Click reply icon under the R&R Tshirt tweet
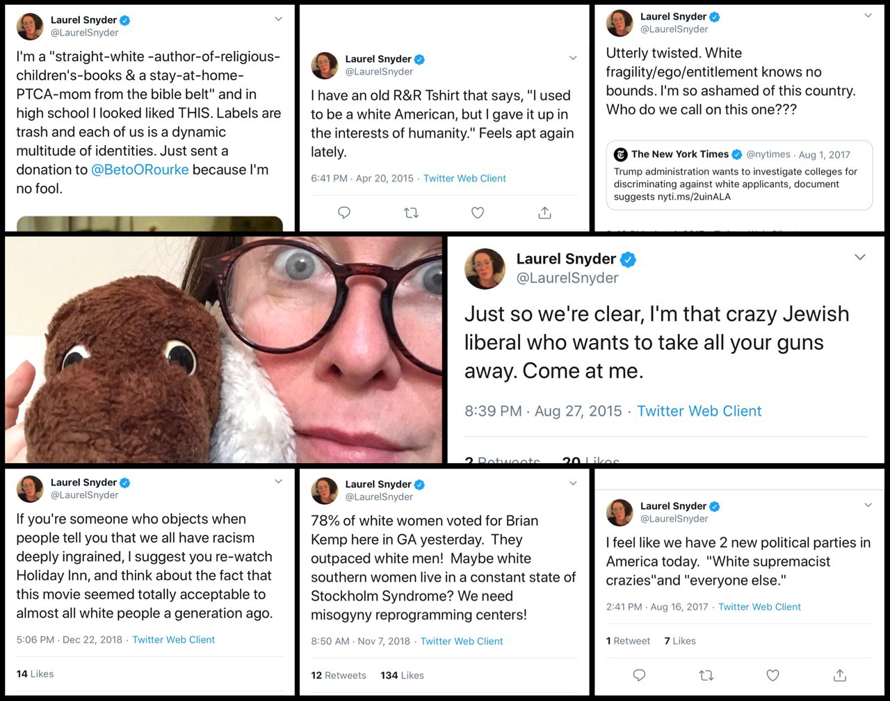The height and width of the screenshot is (701, 890). [x=343, y=213]
